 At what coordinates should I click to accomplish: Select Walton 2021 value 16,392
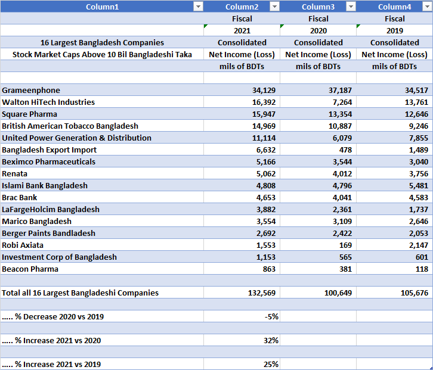242,102
